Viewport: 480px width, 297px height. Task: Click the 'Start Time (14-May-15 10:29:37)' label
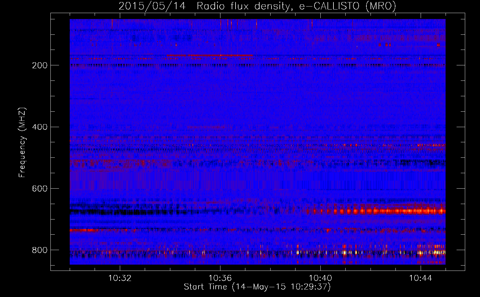[257, 287]
